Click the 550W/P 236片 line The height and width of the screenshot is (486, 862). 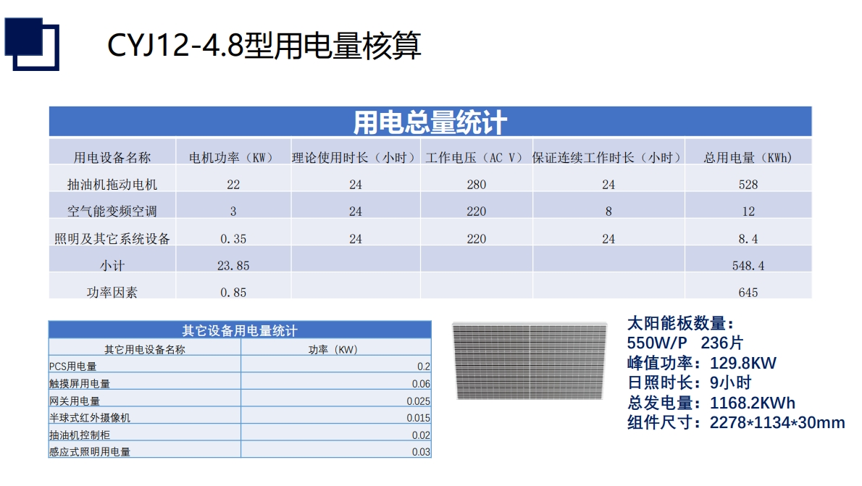tap(685, 343)
